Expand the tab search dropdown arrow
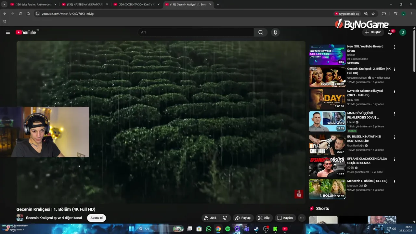The height and width of the screenshot is (234, 416). pyautogui.click(x=4, y=5)
